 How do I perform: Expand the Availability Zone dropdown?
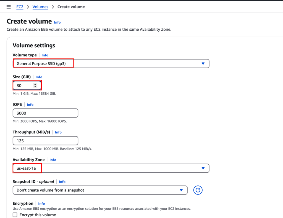[111, 168]
